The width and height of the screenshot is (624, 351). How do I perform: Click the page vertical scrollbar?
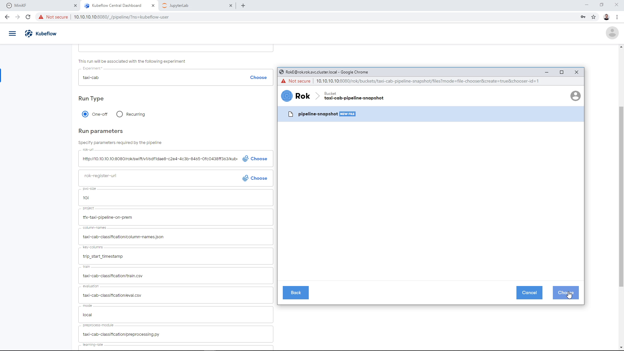[x=621, y=197]
